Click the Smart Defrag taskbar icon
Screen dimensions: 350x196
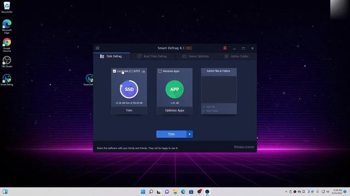pyautogui.click(x=207, y=192)
